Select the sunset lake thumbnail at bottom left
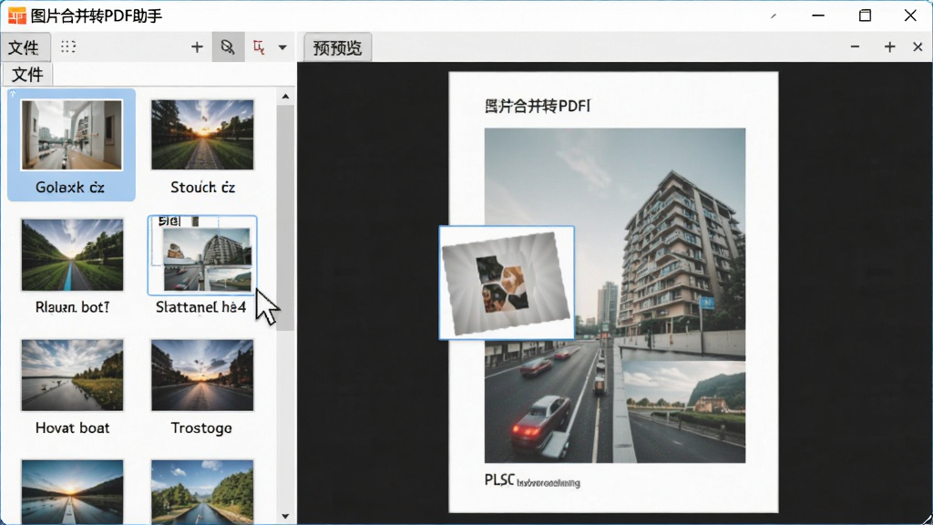Screen dimensions: 933x525 72,491
